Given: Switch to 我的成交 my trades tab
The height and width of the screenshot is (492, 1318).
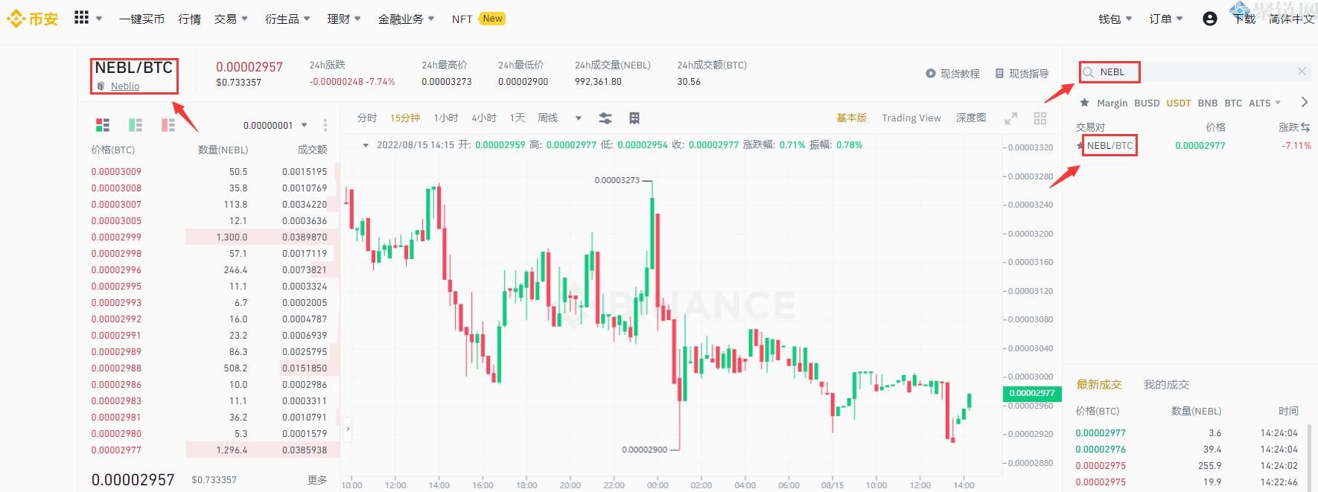Looking at the screenshot, I should pos(1166,384).
